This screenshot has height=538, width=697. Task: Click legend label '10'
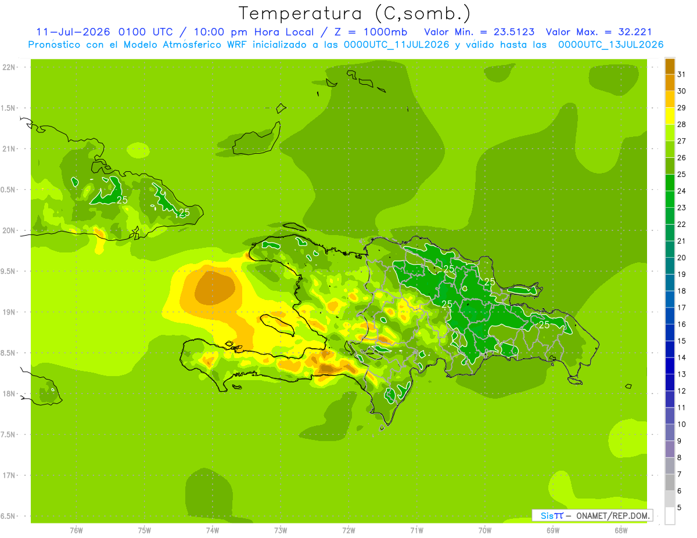pyautogui.click(x=682, y=424)
